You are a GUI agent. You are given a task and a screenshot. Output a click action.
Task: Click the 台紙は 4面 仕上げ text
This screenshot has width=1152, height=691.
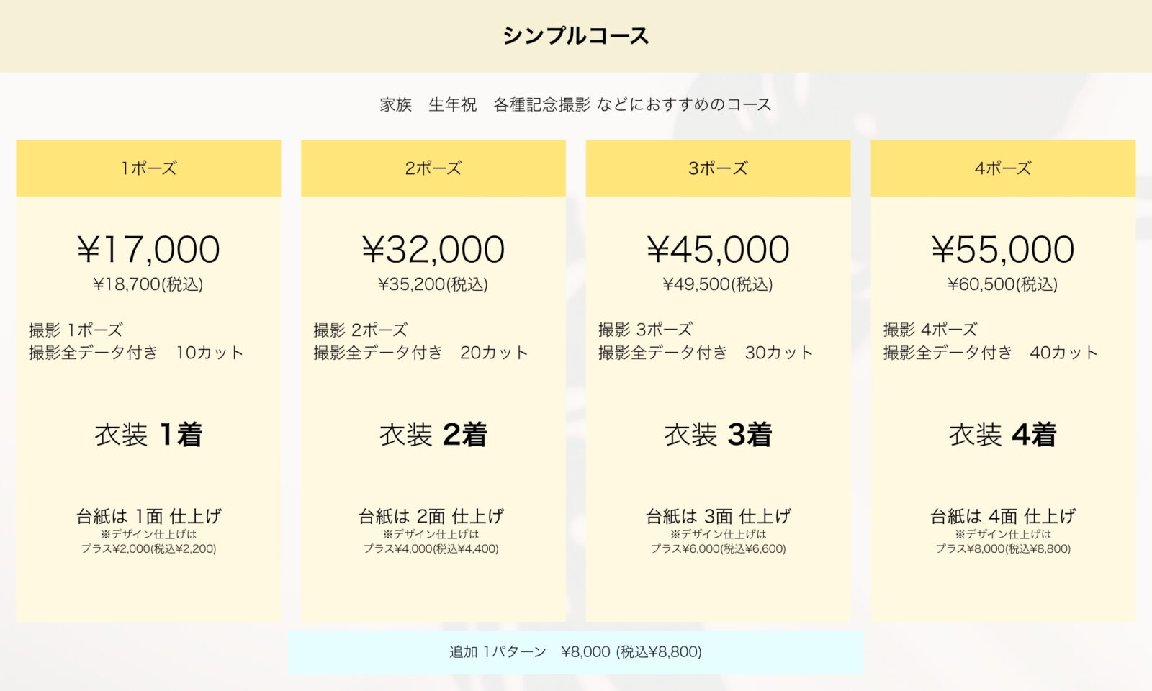click(x=1002, y=516)
